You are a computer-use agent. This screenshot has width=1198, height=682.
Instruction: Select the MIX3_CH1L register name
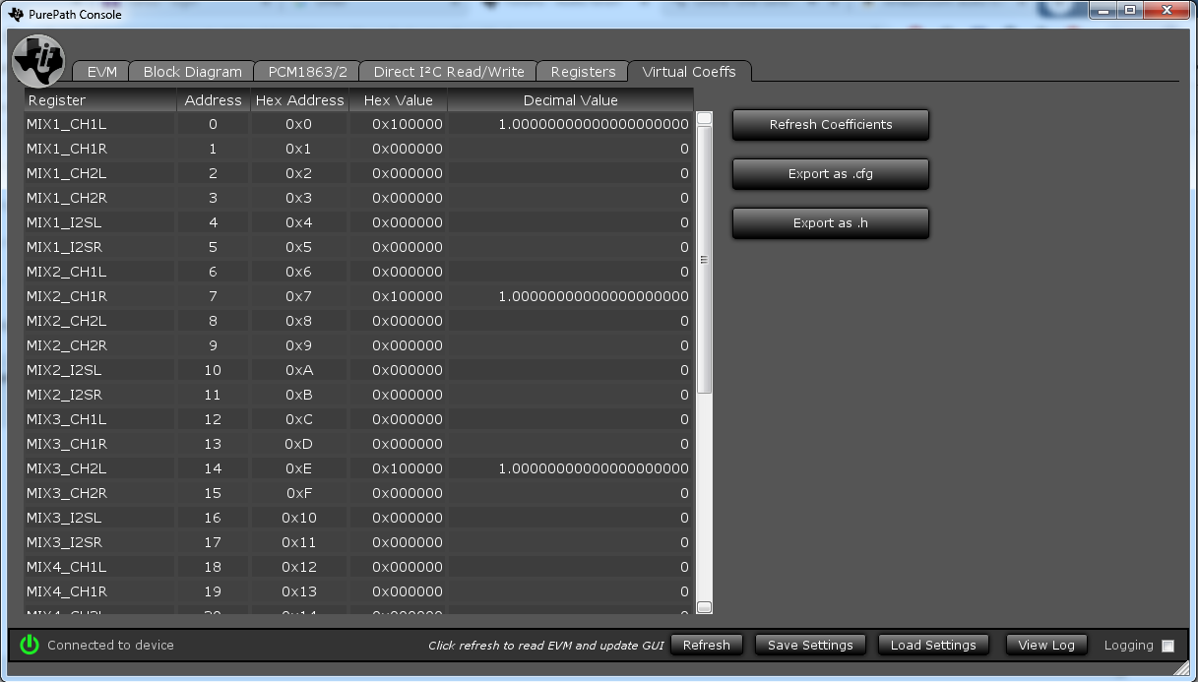click(67, 419)
